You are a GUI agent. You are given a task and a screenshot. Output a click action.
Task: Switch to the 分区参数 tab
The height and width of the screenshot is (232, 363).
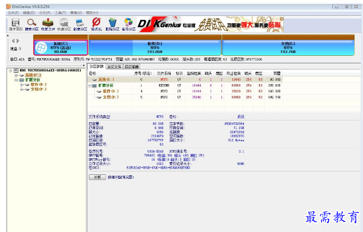click(97, 66)
